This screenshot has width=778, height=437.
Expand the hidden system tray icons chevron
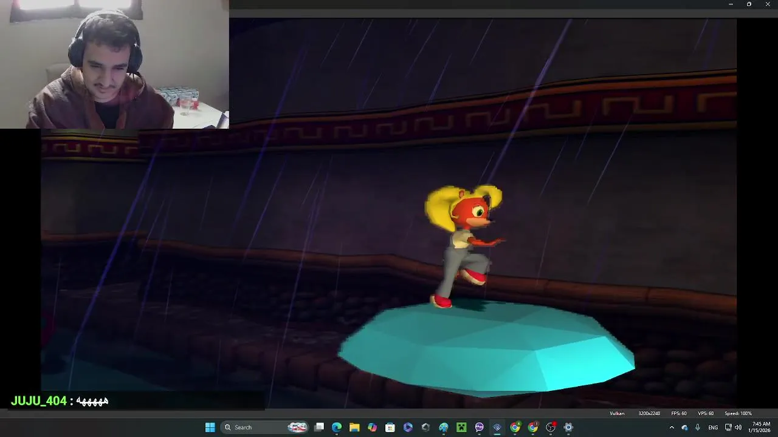coord(672,427)
